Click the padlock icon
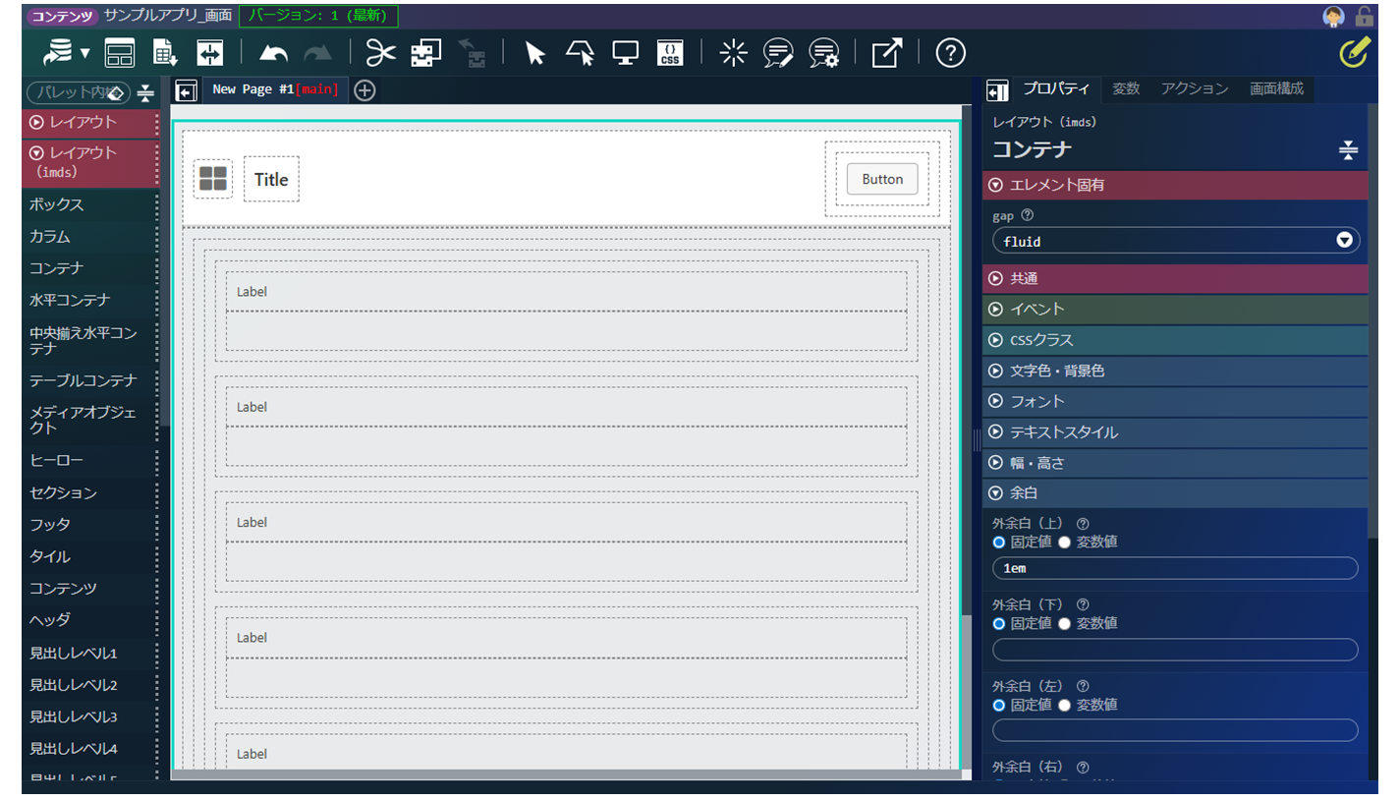Viewport: 1400px width, 801px height. pyautogui.click(x=1364, y=16)
